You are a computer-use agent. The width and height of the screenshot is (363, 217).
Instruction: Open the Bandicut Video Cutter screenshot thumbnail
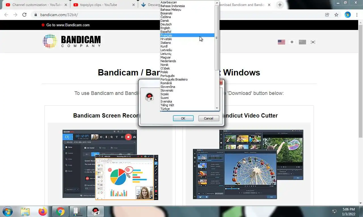[248, 164]
